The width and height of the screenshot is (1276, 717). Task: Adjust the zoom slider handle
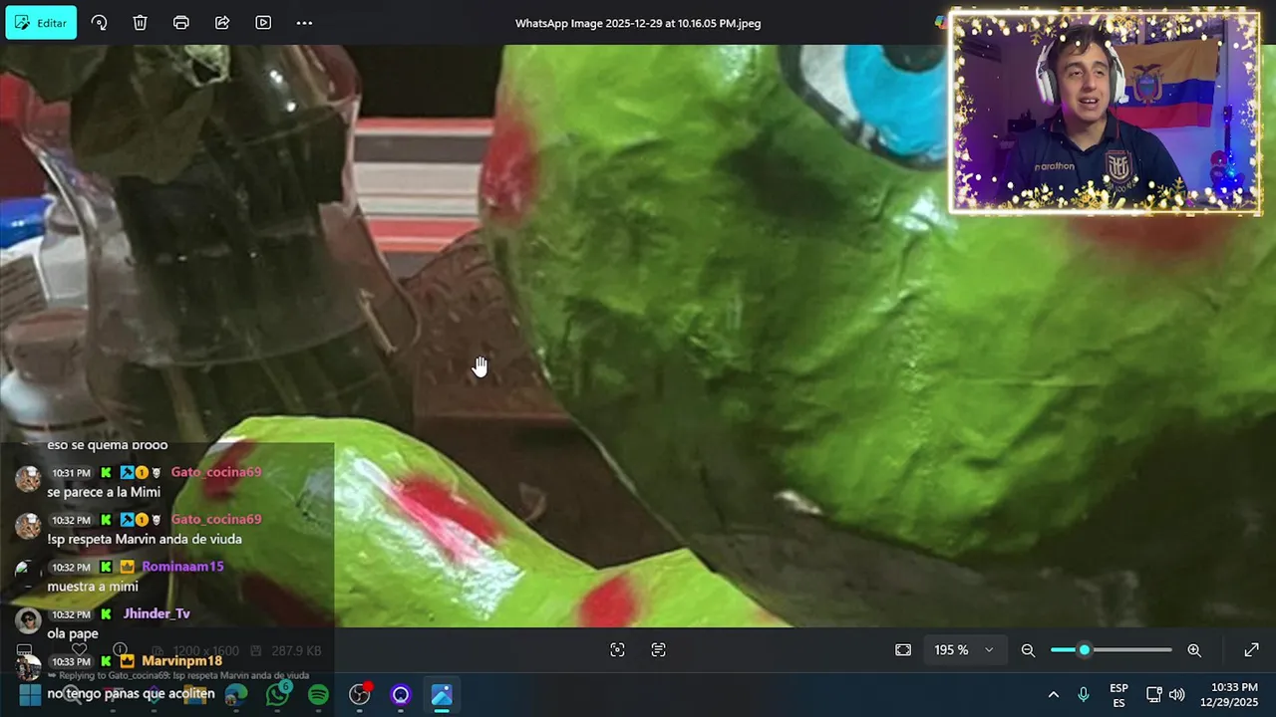coord(1085,650)
